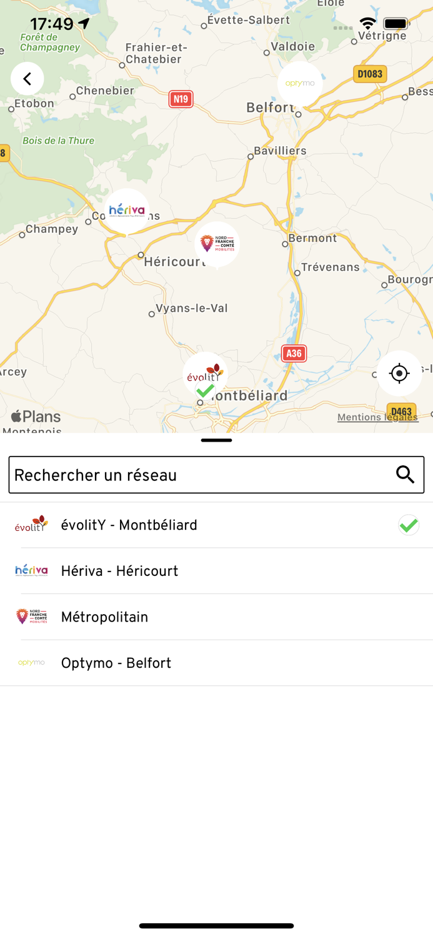Click the A36 highway badge on the map

[x=293, y=353]
